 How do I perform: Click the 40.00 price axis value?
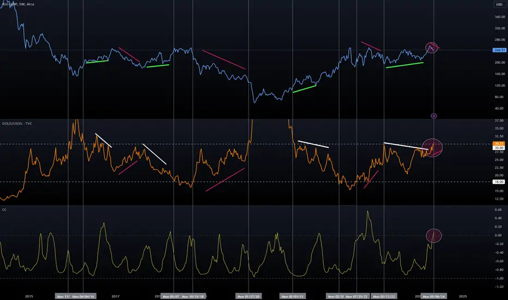[500, 109]
